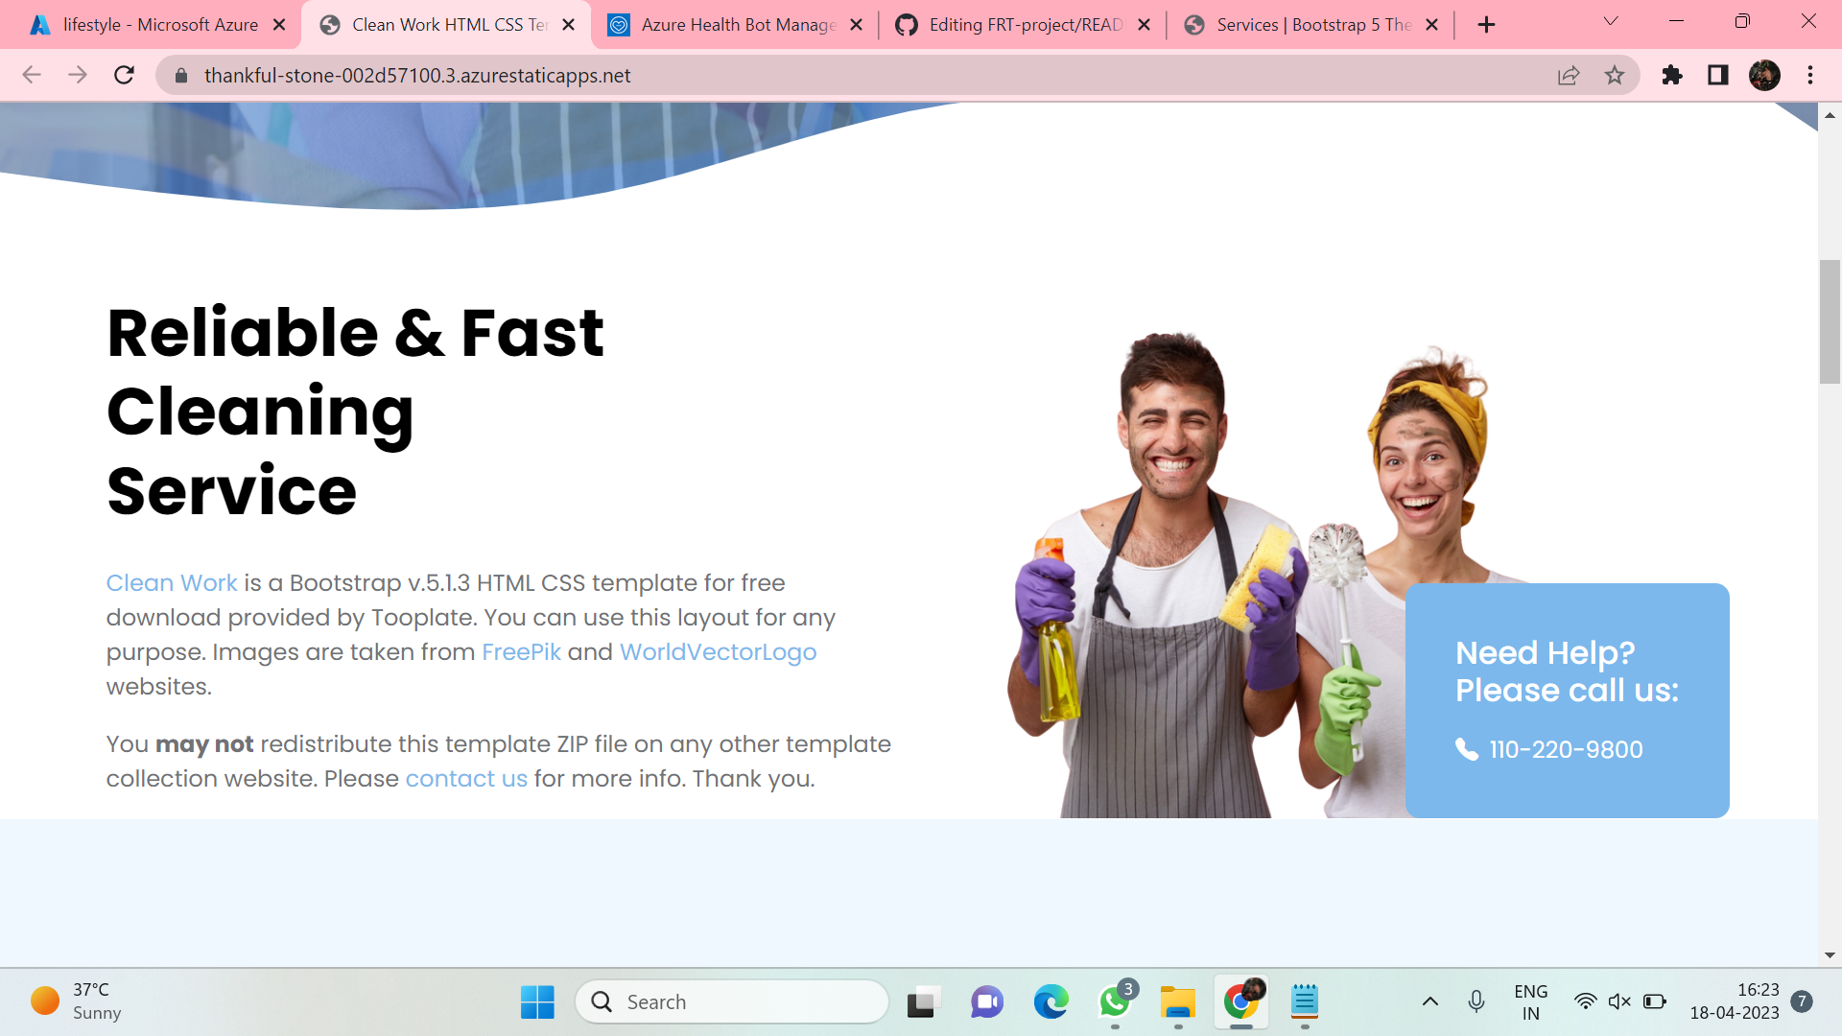Open Chrome three-dot menu
The height and width of the screenshot is (1036, 1842).
point(1810,75)
